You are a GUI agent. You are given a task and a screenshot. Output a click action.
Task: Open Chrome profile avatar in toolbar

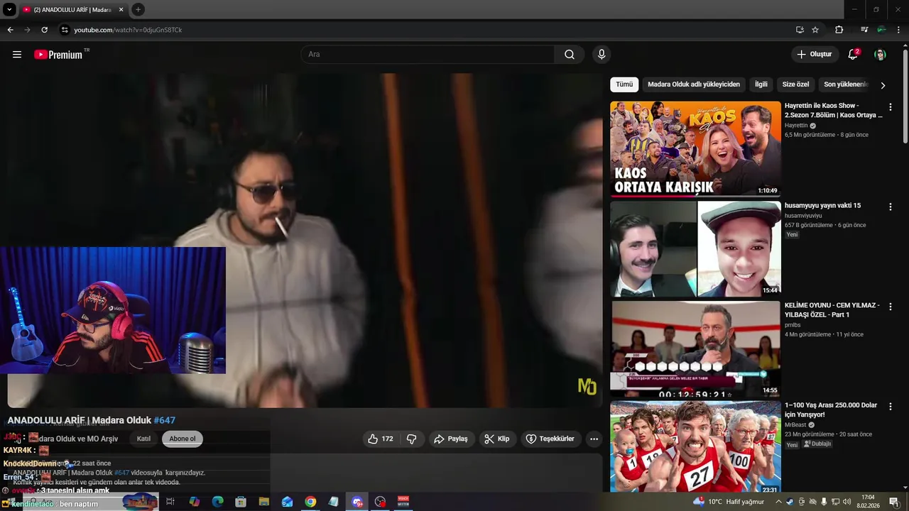[x=881, y=30]
